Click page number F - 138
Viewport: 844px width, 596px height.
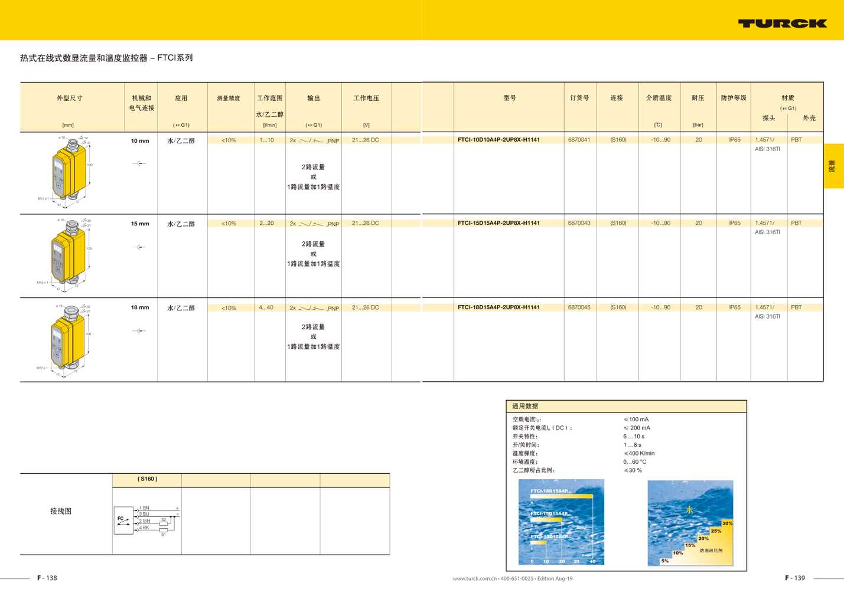coord(47,578)
